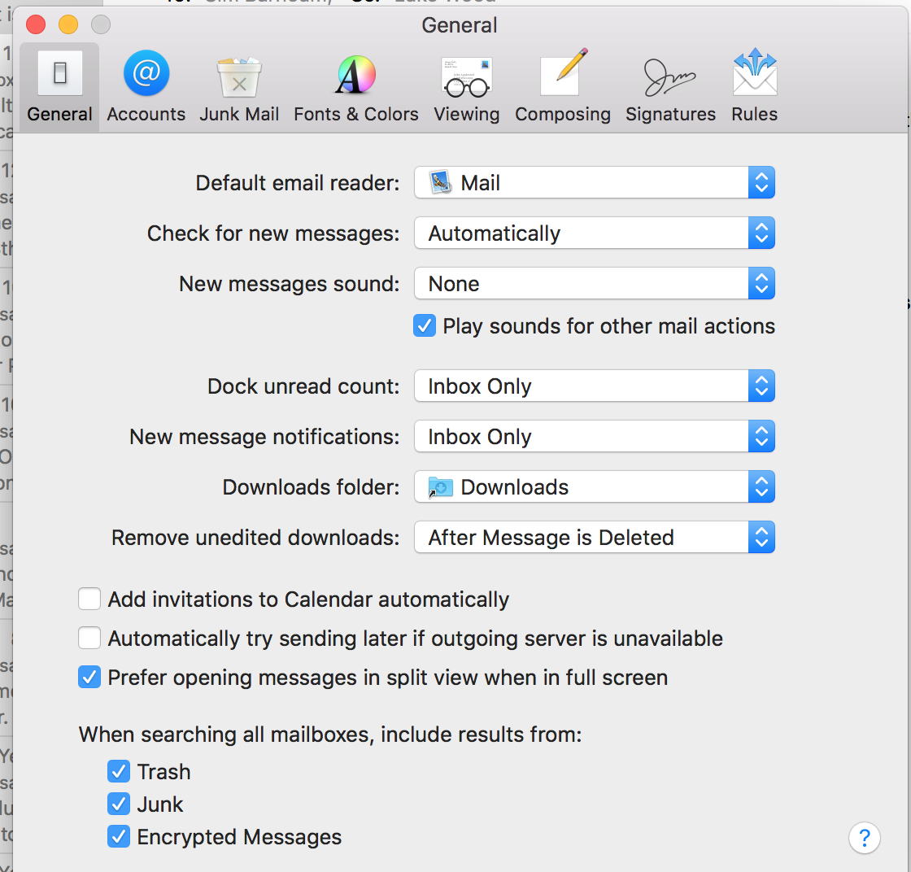
Task: Open Signatures handwriting icon
Action: click(x=670, y=76)
